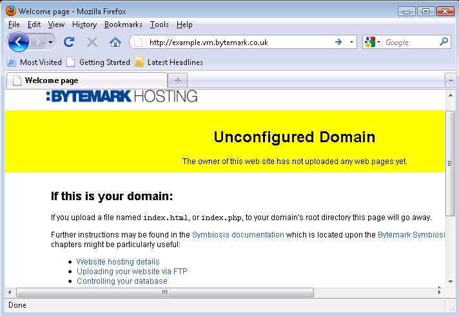Follow the Bytemark Symbiosis link
Image resolution: width=459 pixels, height=316 pixels.
tap(411, 235)
